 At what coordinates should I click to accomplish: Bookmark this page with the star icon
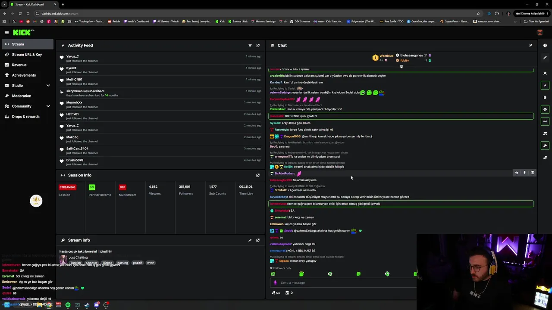478,13
